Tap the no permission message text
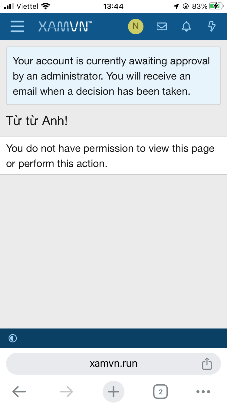 110,156
